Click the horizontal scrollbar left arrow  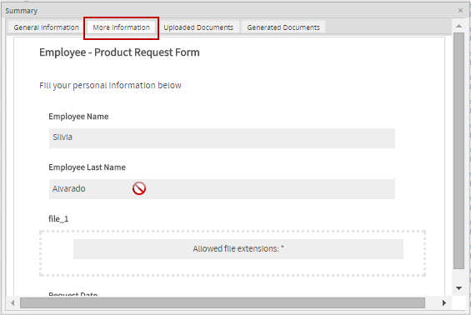pyautogui.click(x=13, y=303)
